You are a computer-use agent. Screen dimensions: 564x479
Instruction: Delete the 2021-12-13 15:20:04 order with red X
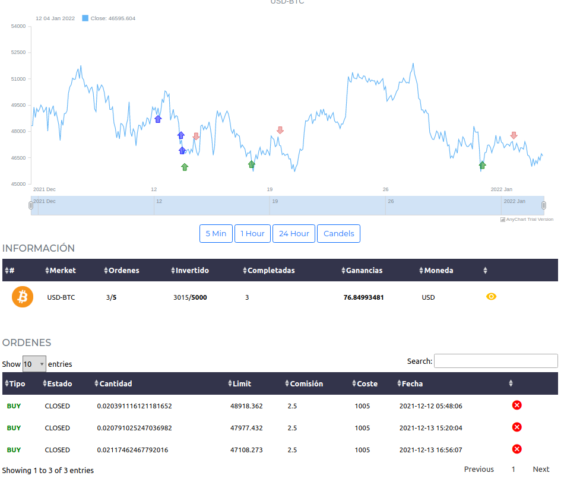coord(517,427)
